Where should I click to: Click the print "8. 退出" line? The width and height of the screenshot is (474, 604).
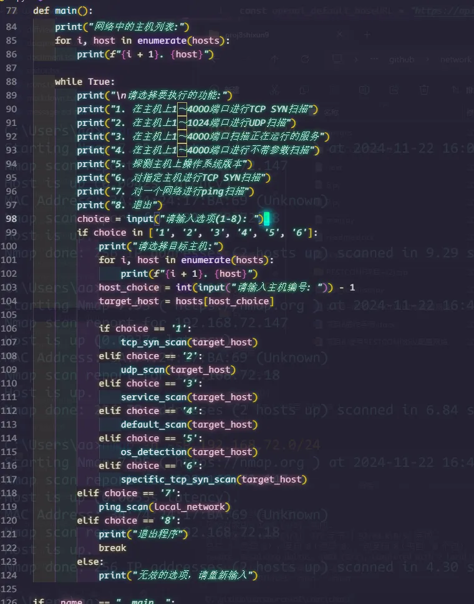click(120, 205)
